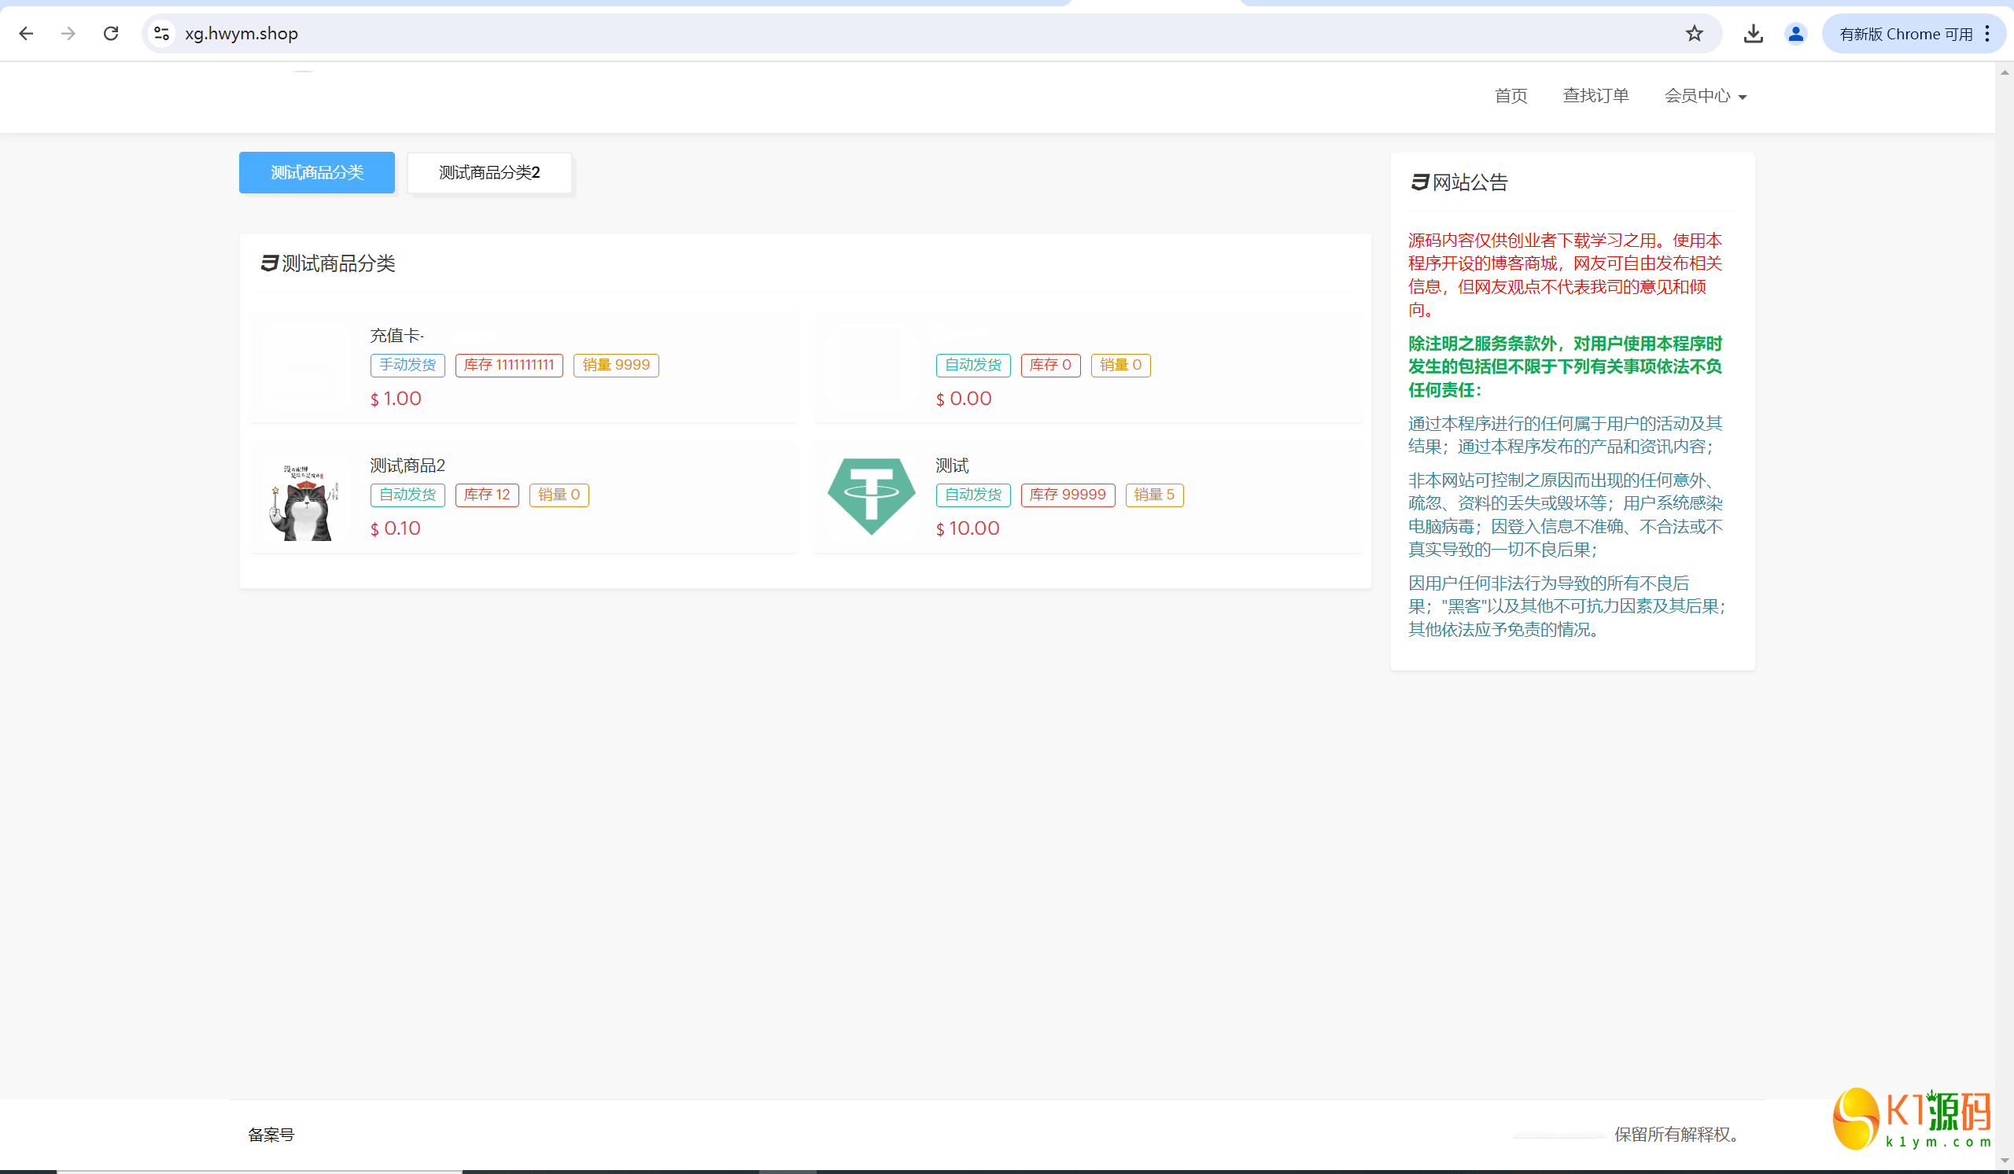The image size is (2014, 1174).
Task: Bookmark this page with the star icon
Action: tap(1695, 34)
